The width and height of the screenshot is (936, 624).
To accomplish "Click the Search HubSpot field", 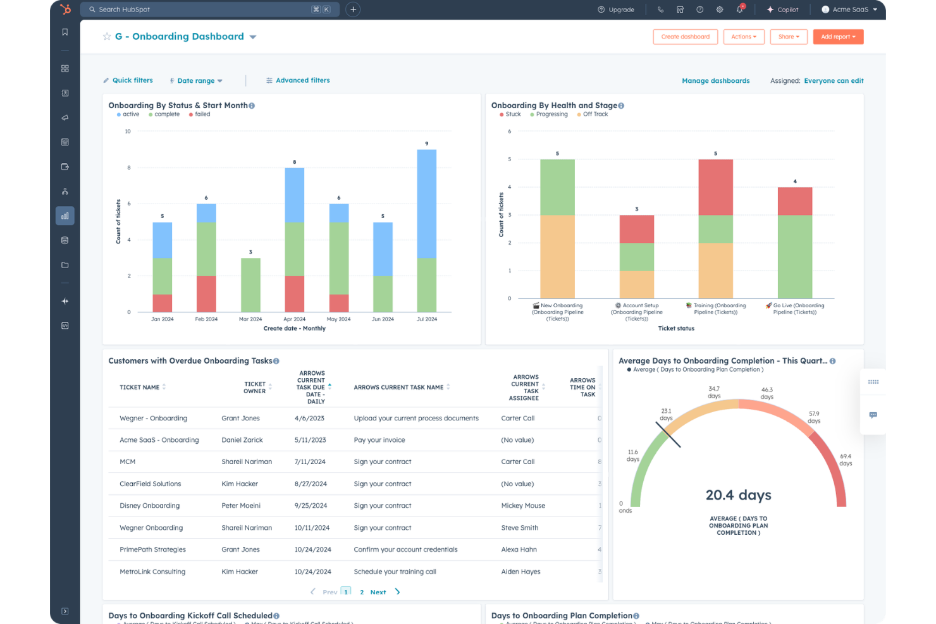I will [x=209, y=9].
